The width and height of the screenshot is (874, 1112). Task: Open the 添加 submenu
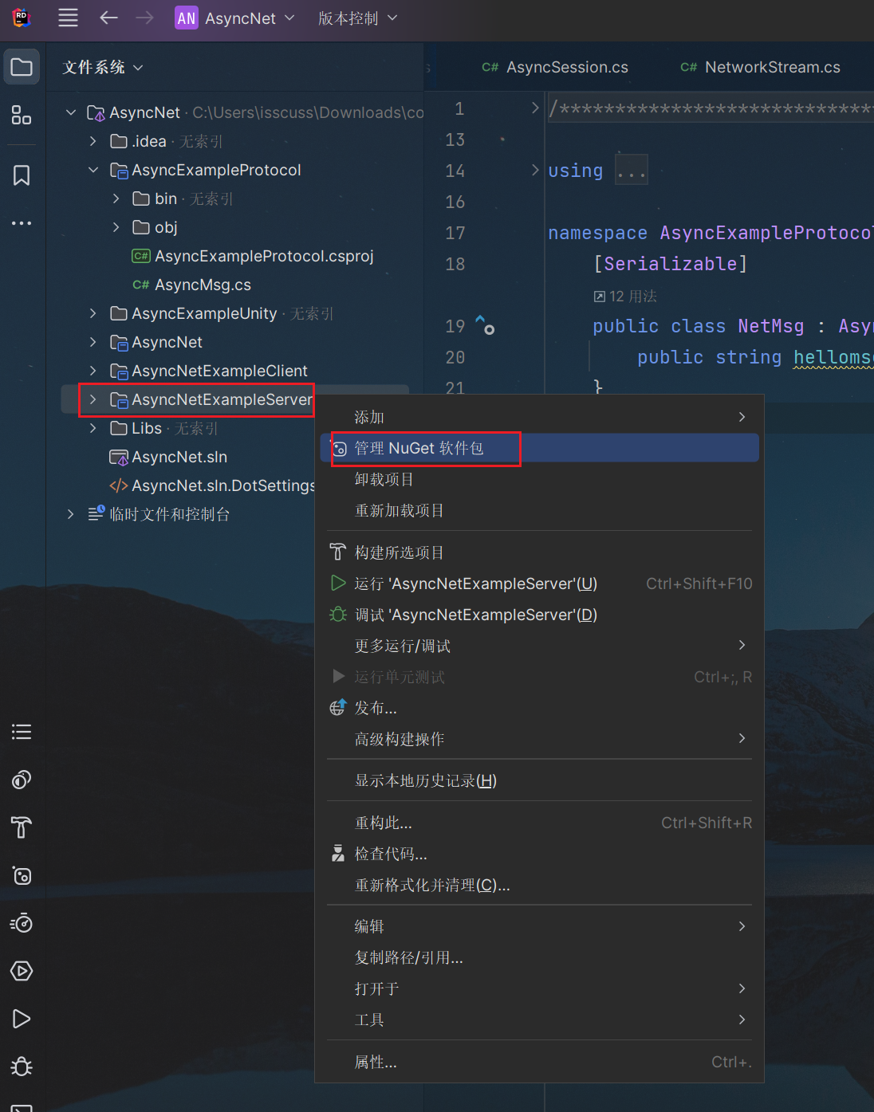point(540,417)
